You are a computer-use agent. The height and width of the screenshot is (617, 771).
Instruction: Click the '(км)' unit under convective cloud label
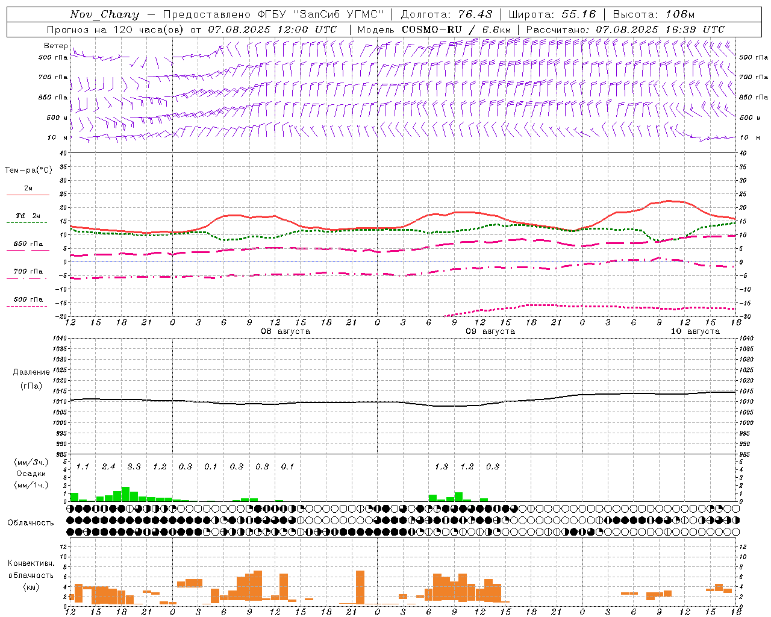[x=31, y=587]
